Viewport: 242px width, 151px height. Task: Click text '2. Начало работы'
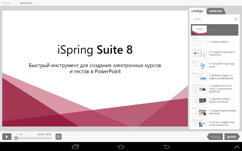219,42
